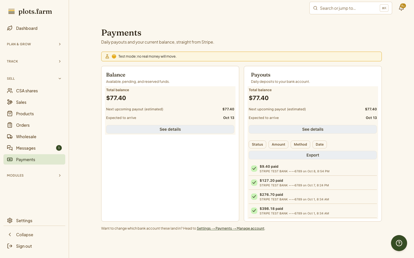Click the Sign out arrow icon
This screenshot has height=258, width=414.
[x=10, y=246]
